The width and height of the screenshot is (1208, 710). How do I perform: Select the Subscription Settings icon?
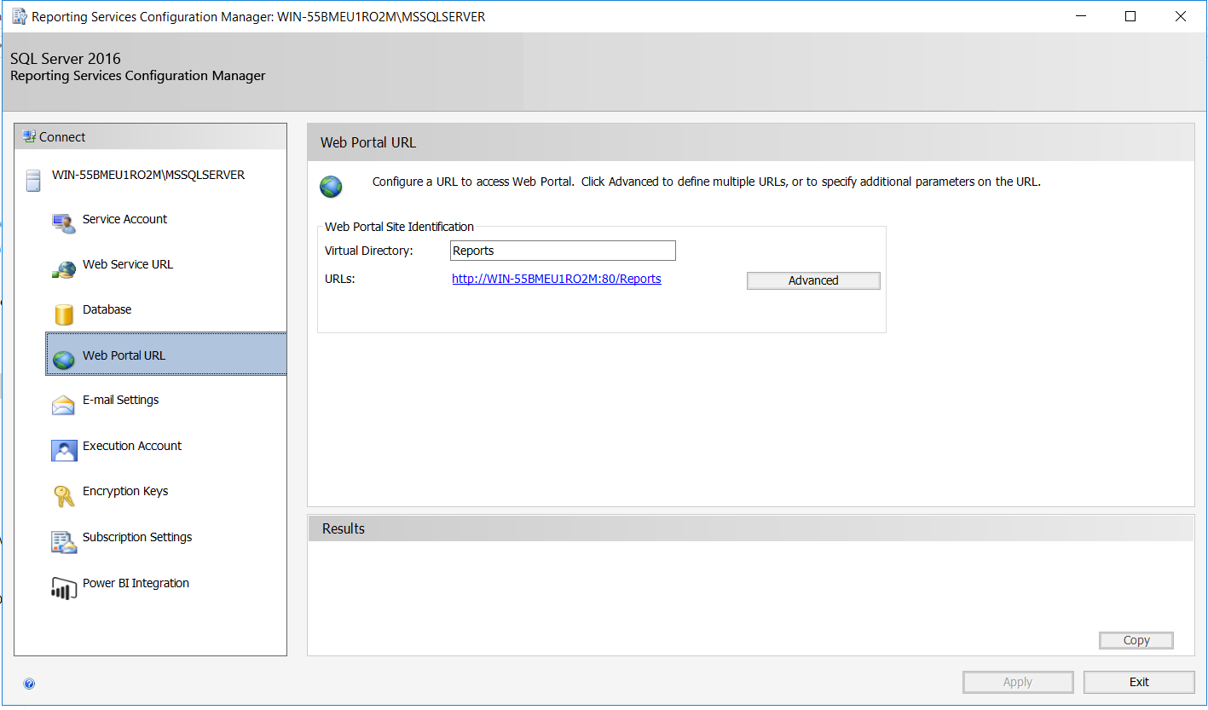[64, 542]
